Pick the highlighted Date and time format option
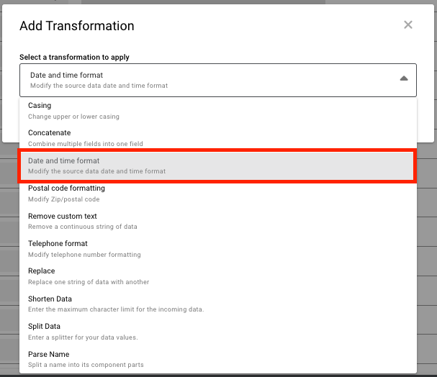The height and width of the screenshot is (377, 437). tap(217, 165)
